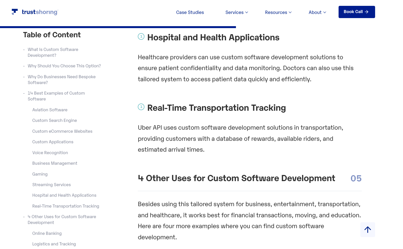Jump to Online Banking section
This screenshot has width=403, height=249.
[x=47, y=233]
